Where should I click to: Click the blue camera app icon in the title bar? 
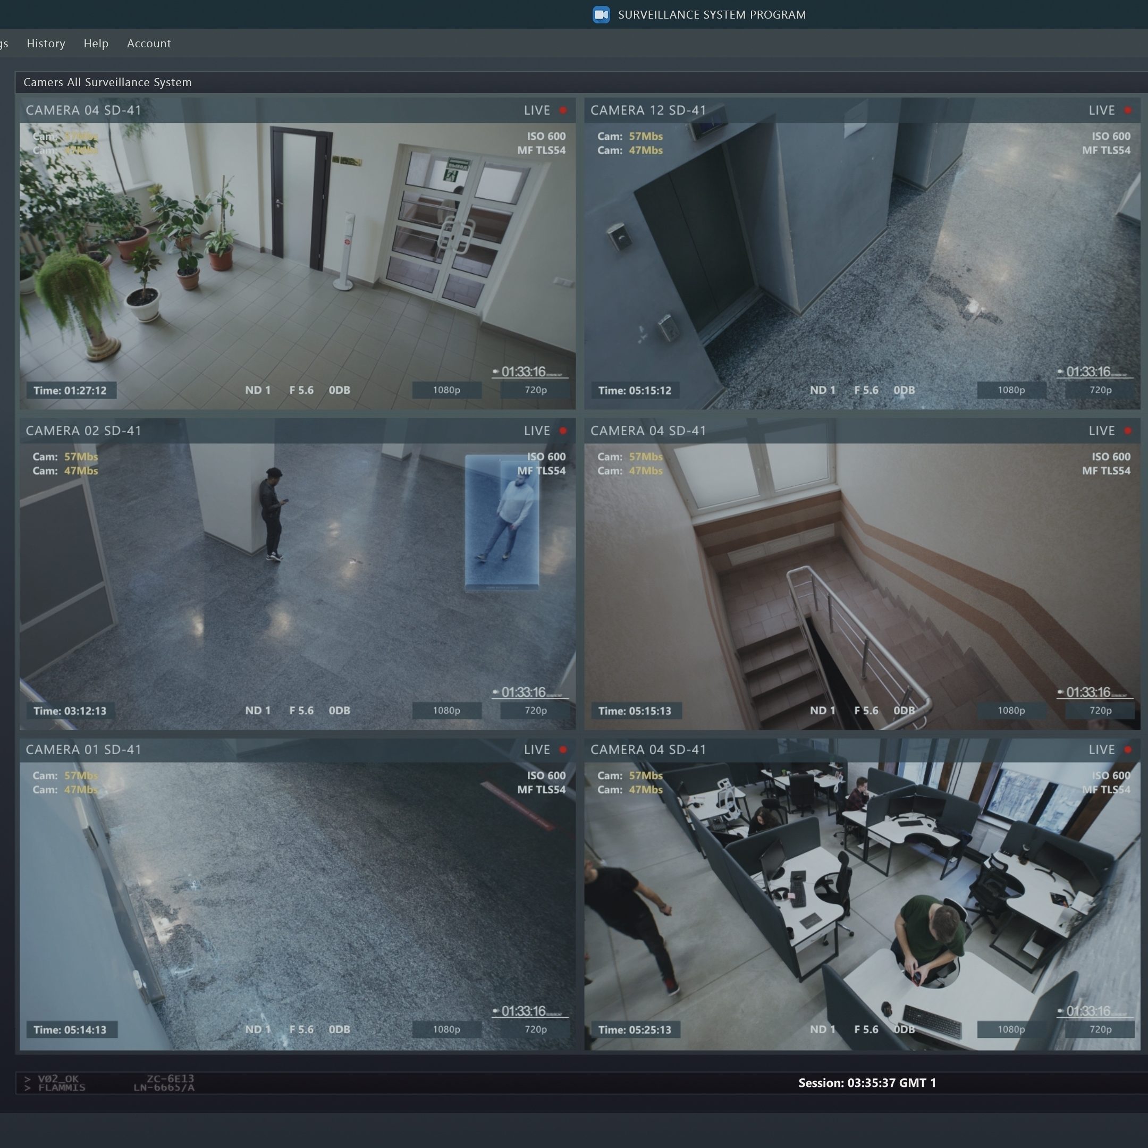click(x=601, y=15)
